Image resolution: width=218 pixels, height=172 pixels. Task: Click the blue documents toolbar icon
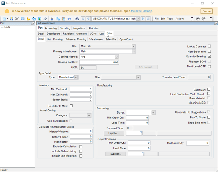34,19
